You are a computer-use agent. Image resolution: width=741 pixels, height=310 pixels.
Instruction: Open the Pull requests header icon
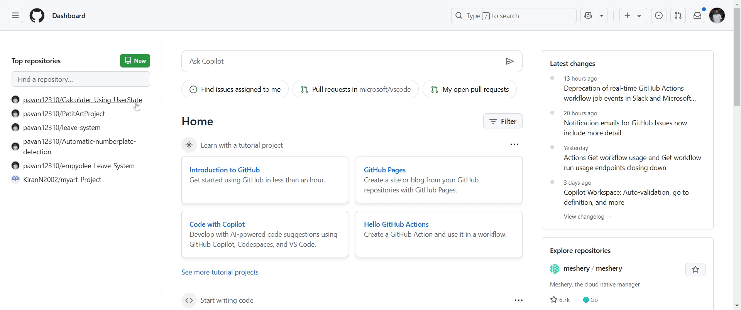click(678, 16)
